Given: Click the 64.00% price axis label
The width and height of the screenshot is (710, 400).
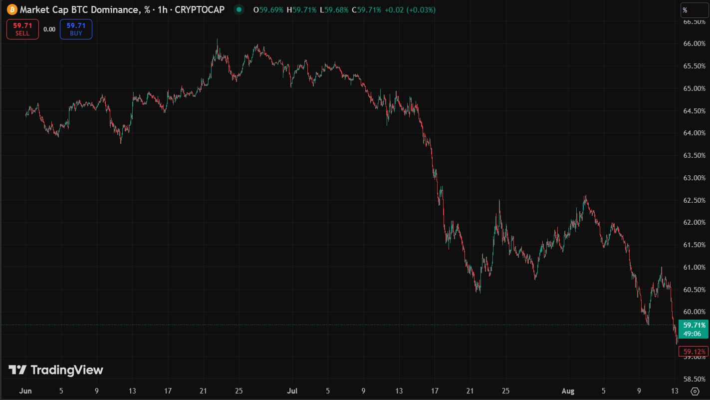Looking at the screenshot, I should tap(694, 133).
